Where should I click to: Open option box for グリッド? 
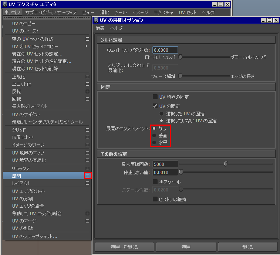pos(87,130)
